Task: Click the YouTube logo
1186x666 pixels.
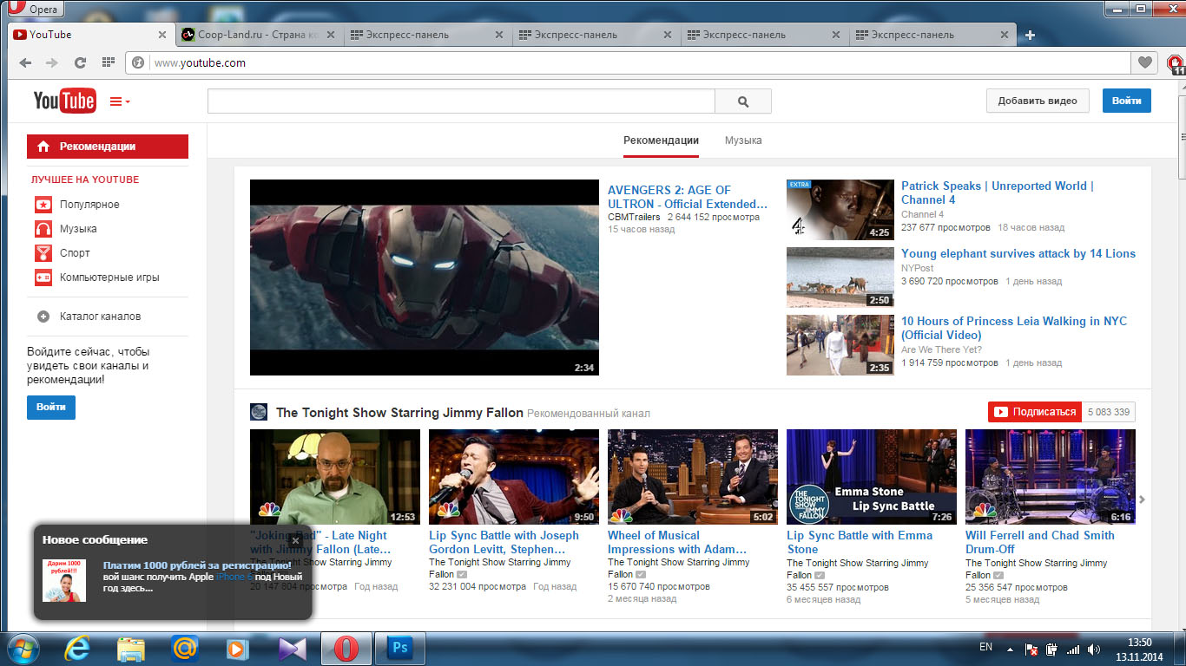Action: click(x=64, y=101)
